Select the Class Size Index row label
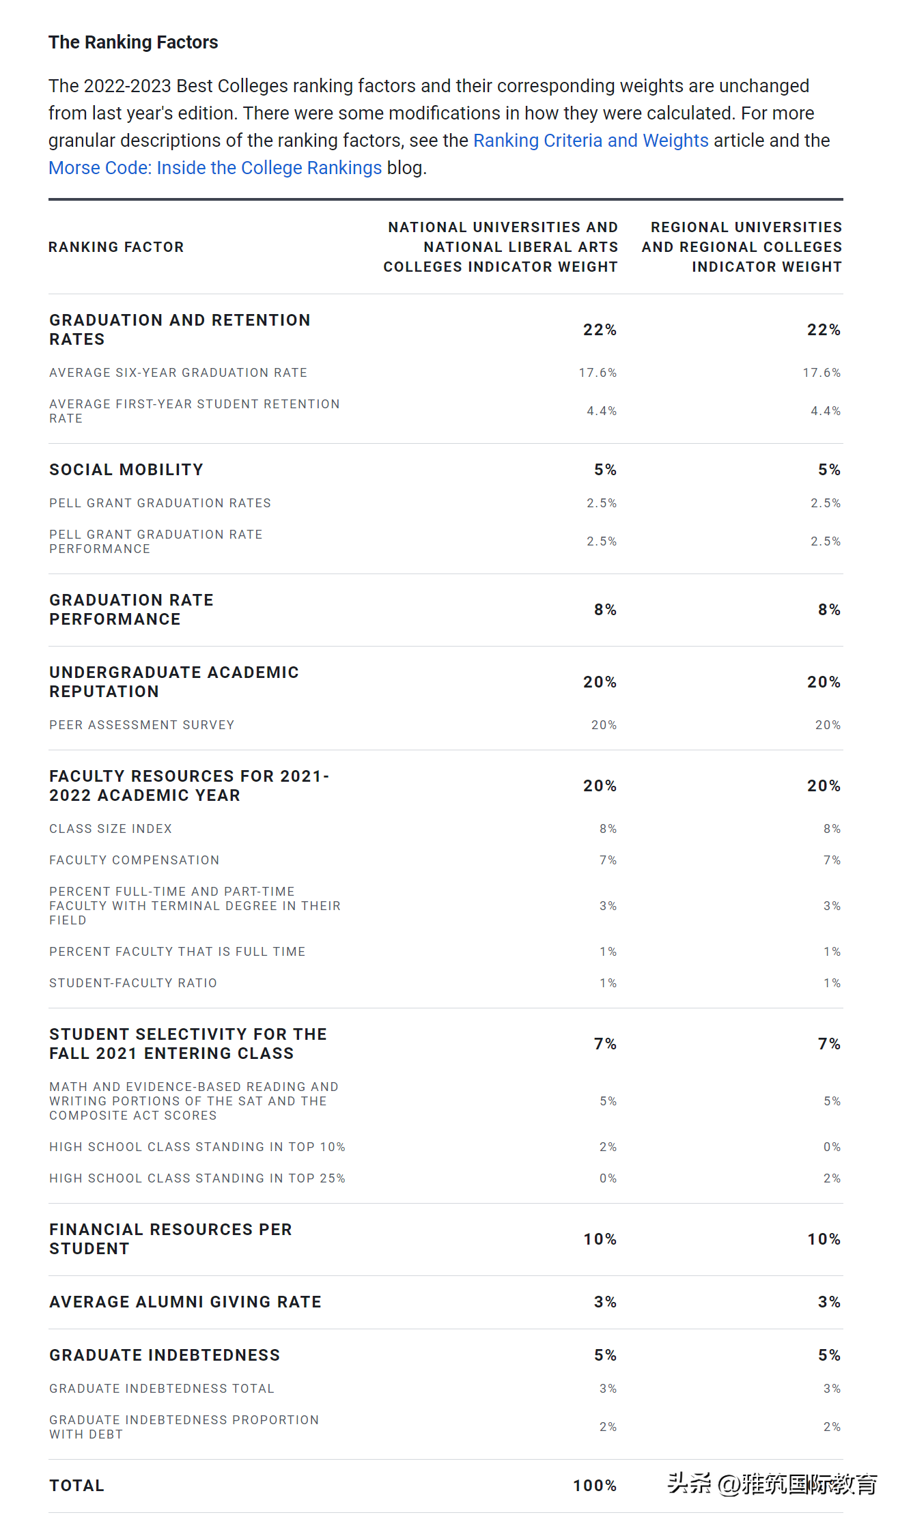This screenshot has width=898, height=1515. tap(111, 829)
